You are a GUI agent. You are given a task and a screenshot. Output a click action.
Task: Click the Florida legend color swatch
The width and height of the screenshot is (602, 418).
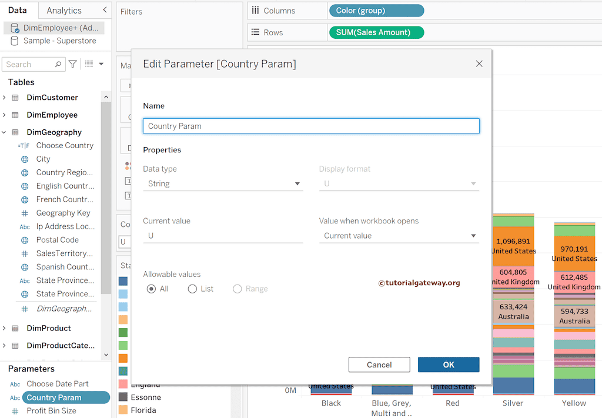coord(123,410)
